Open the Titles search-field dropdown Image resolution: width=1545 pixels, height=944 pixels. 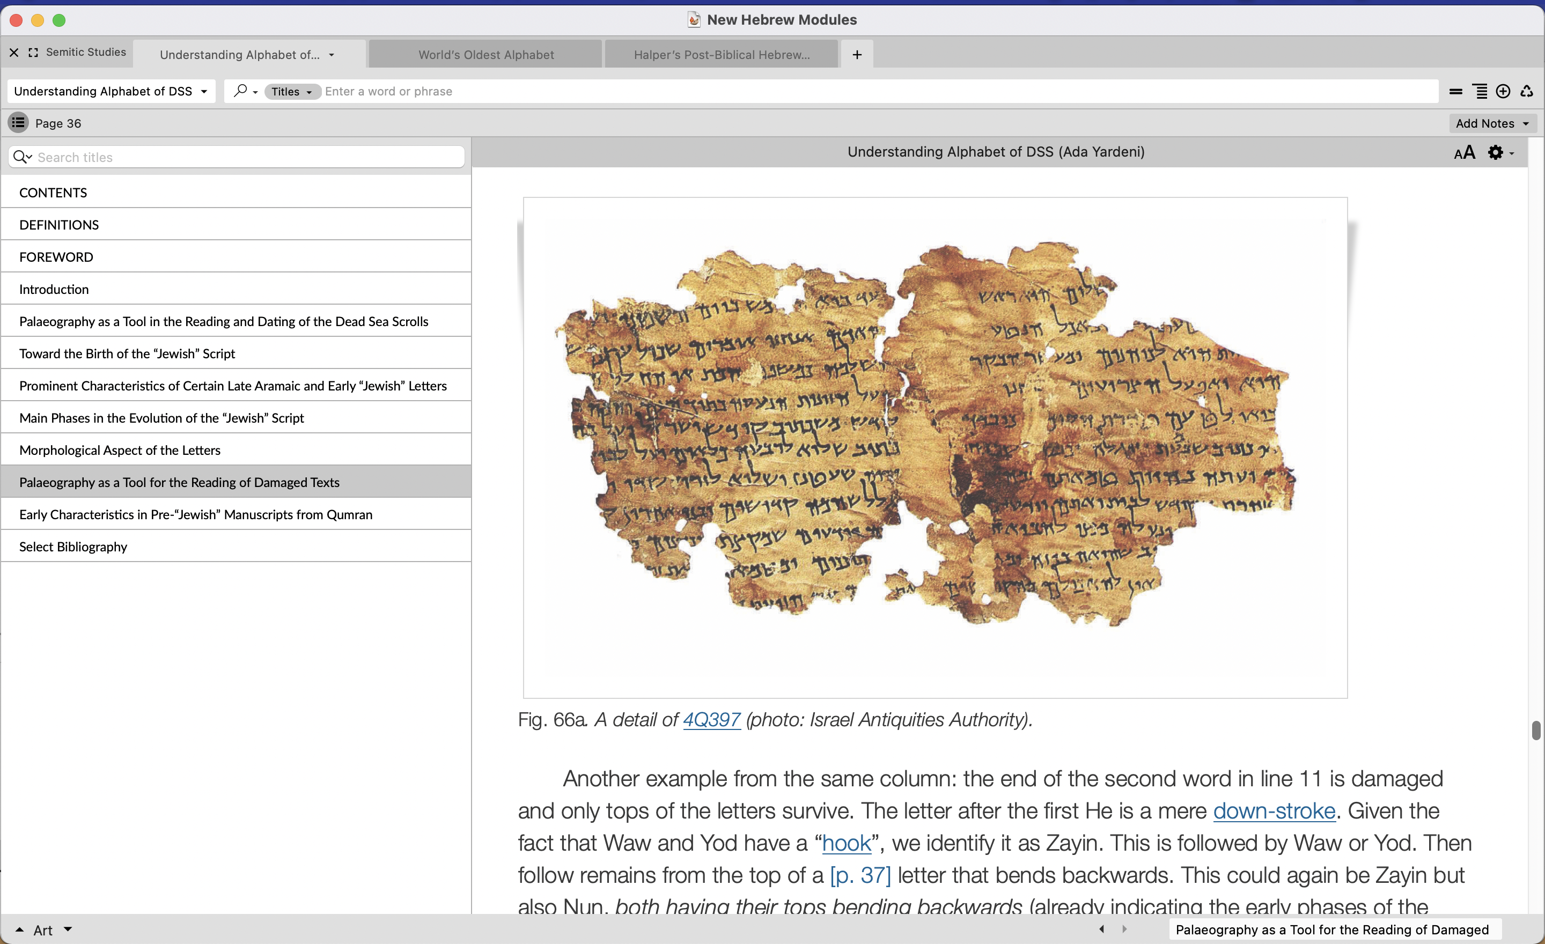pyautogui.click(x=292, y=92)
